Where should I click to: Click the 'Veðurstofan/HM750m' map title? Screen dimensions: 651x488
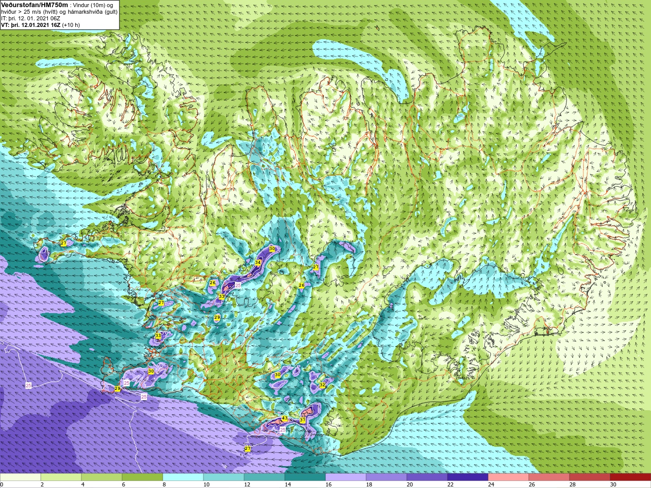click(35, 5)
